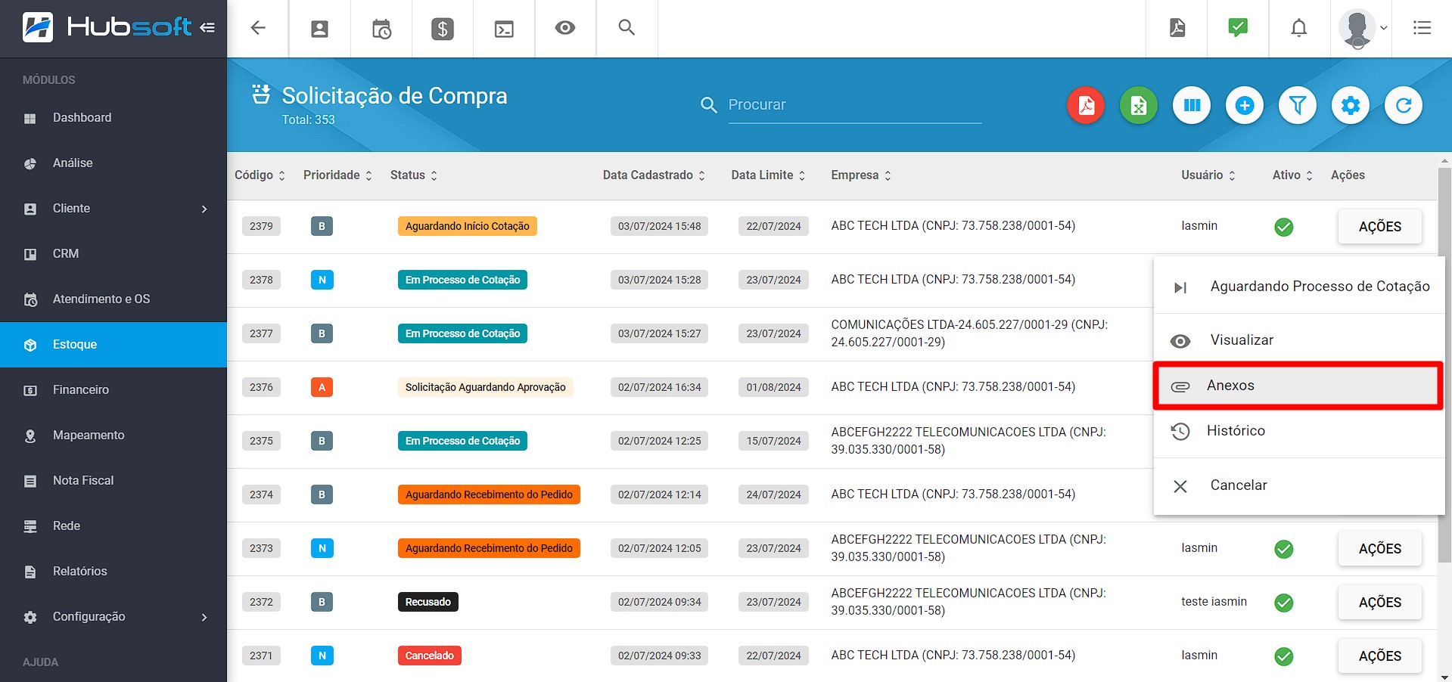The image size is (1452, 682).
Task: Export list to PDF with the red button
Action: (1086, 105)
